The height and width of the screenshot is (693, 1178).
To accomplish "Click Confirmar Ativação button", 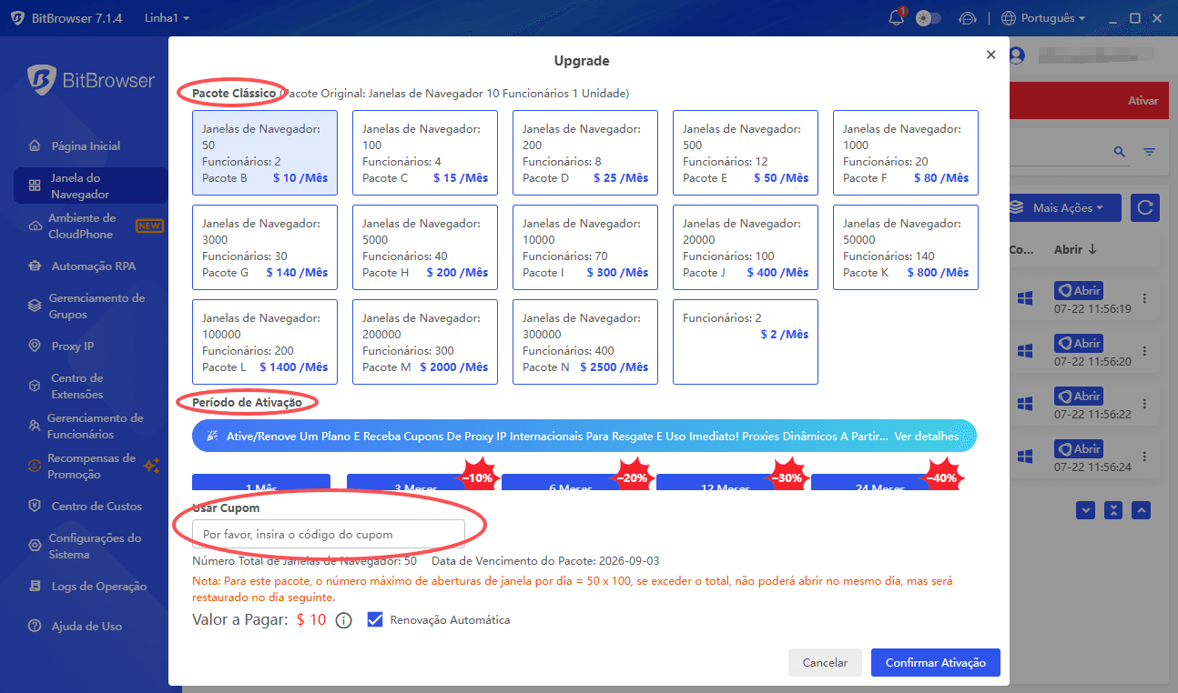I will (x=936, y=663).
